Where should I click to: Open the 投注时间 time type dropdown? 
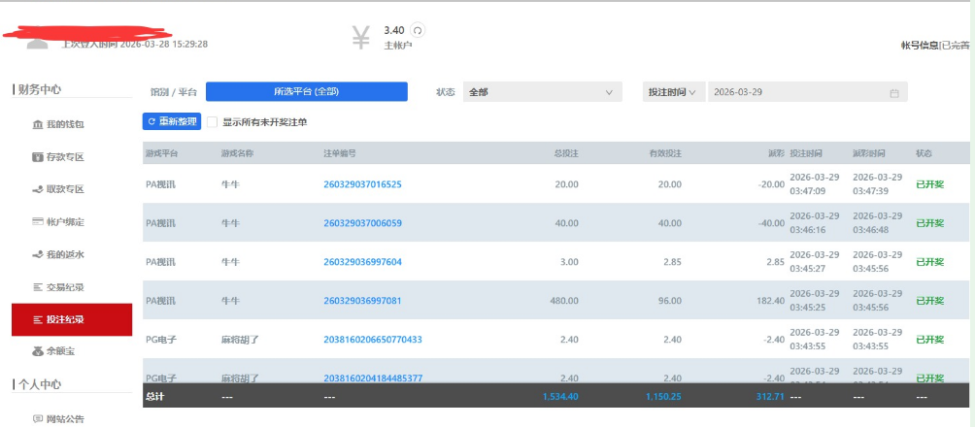(673, 92)
